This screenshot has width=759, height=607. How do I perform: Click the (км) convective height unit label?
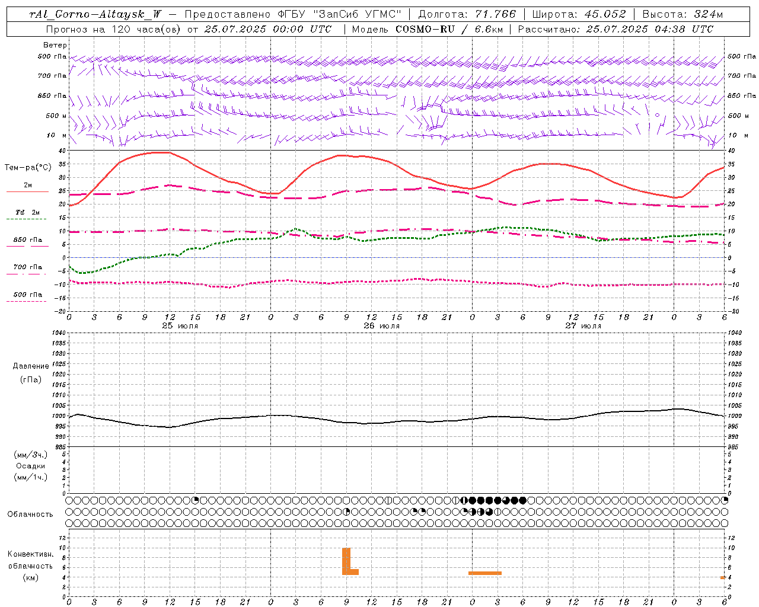pos(31,577)
